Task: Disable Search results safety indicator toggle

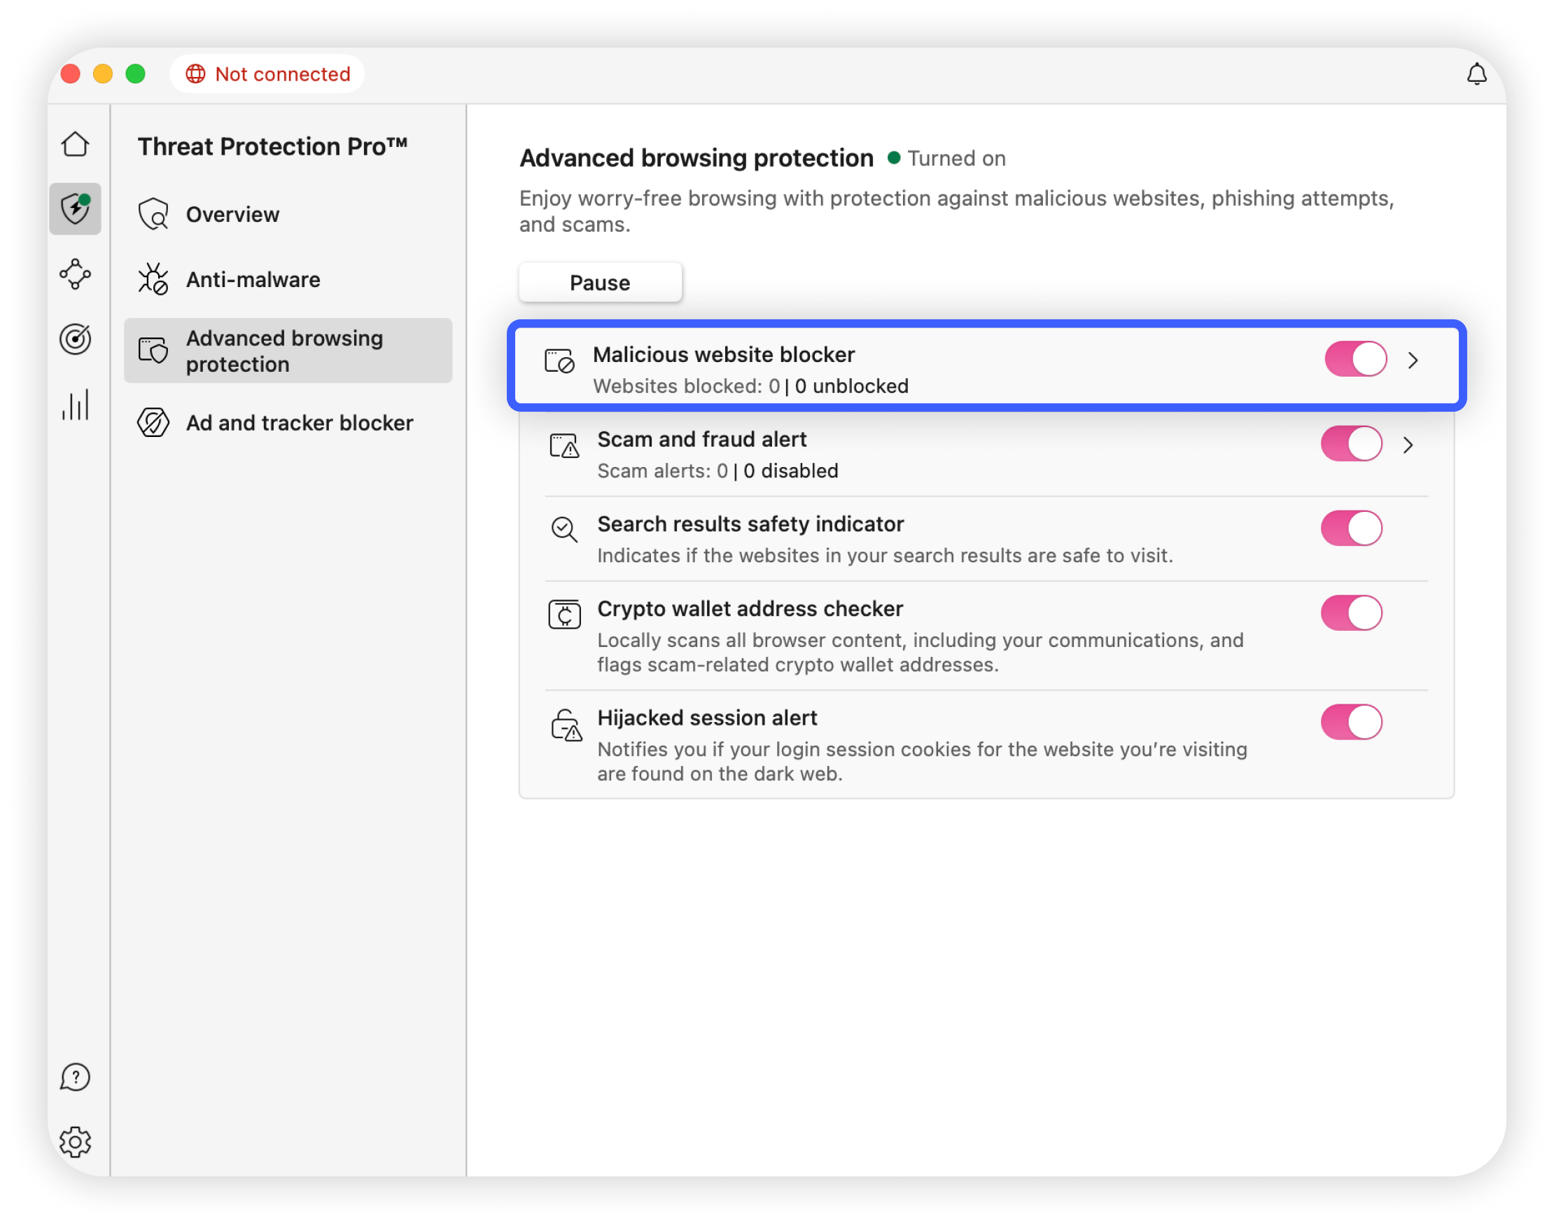Action: point(1351,528)
